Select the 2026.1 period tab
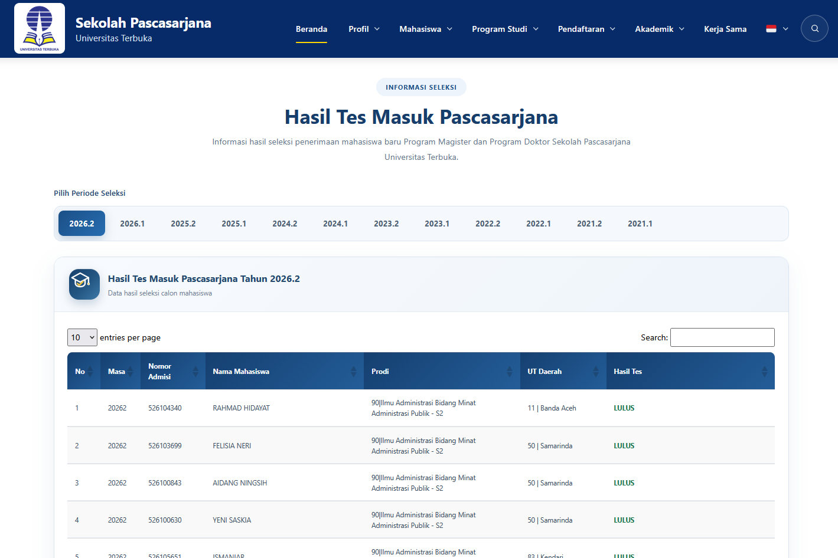Viewport: 838px width, 558px height. coord(132,224)
